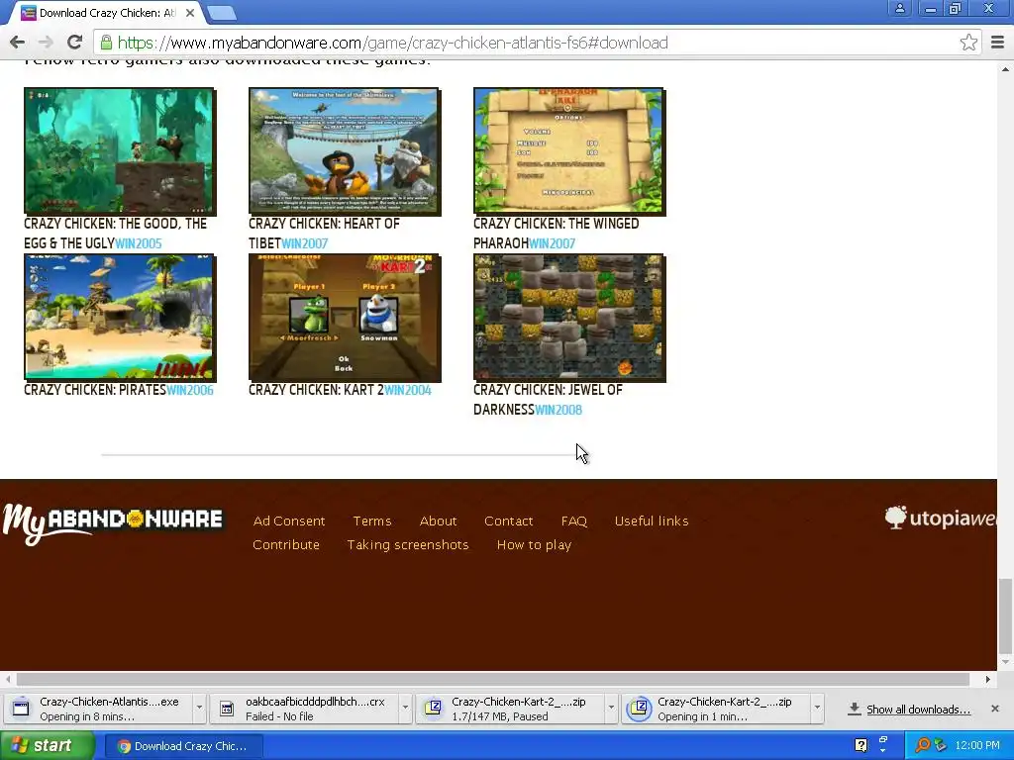Click the Crazy-Chicken-Atlantis exe download item
Viewport: 1014px width, 760px height.
[98, 709]
